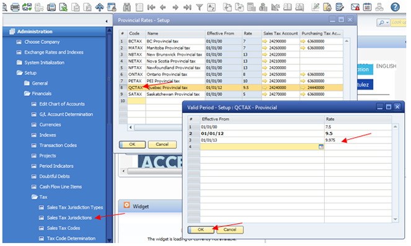Click the side menu scrollbar down arrow
The width and height of the screenshot is (411, 246).
(110, 240)
